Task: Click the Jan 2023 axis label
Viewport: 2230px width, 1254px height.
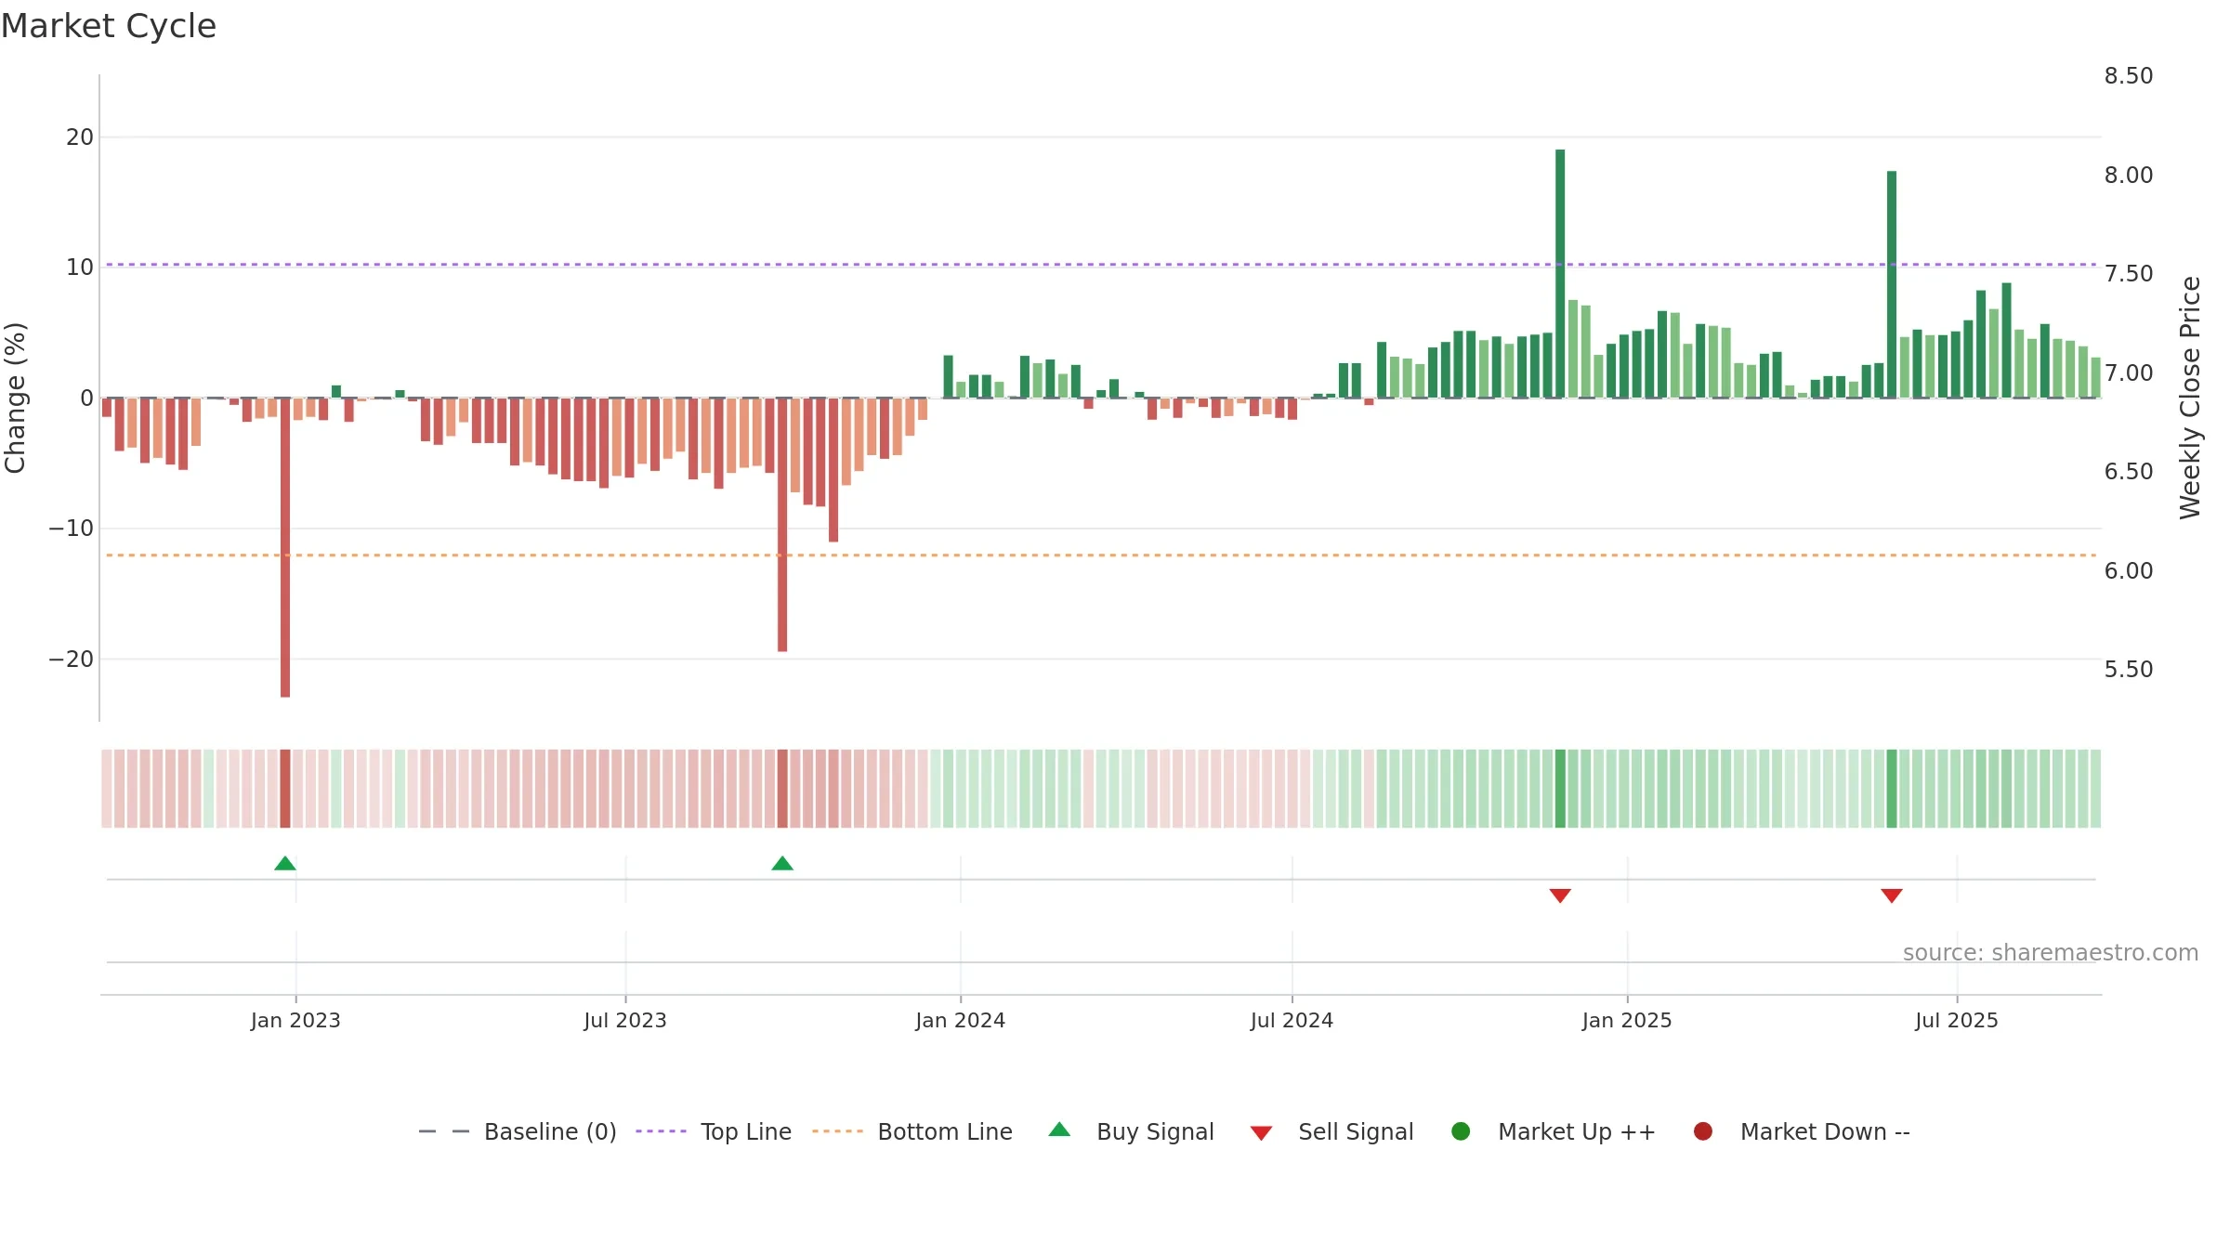Action: [295, 1021]
